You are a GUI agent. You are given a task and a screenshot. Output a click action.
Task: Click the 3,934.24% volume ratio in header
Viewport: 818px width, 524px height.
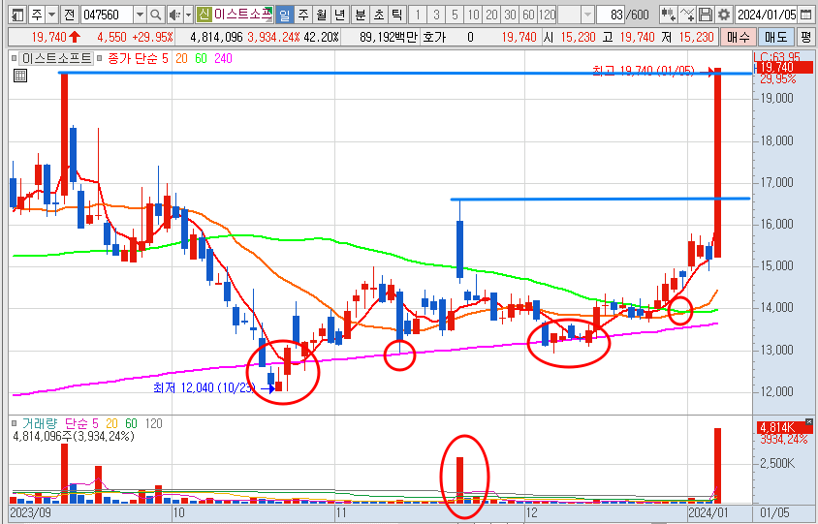274,37
